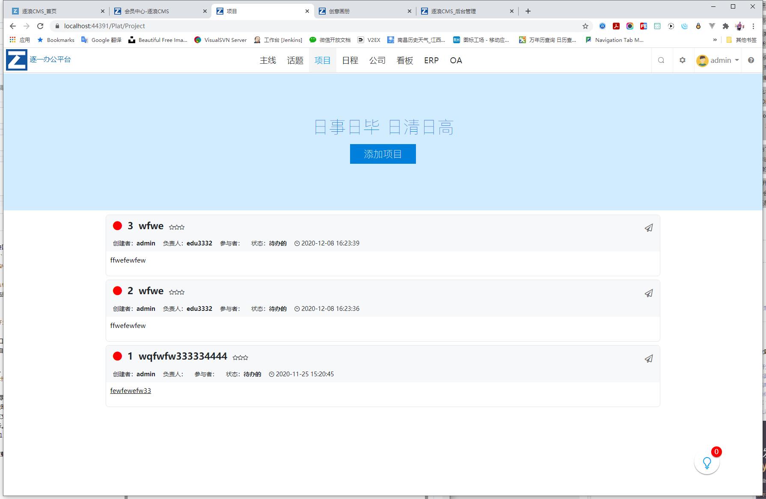Star project 2 wfwe with one star
766x499 pixels.
[x=171, y=292]
